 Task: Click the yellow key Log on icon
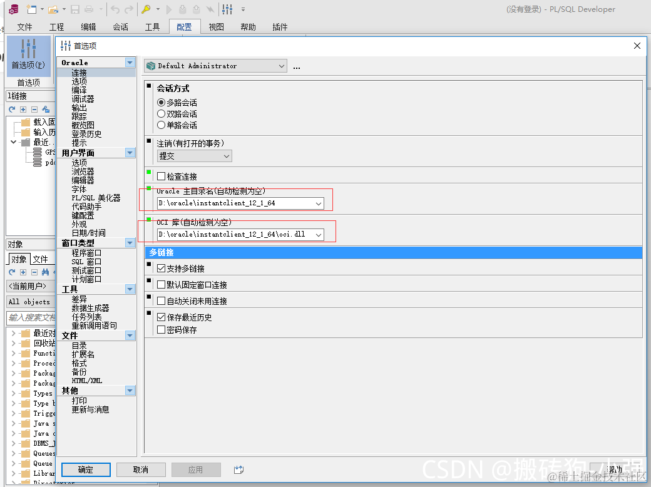pos(146,9)
